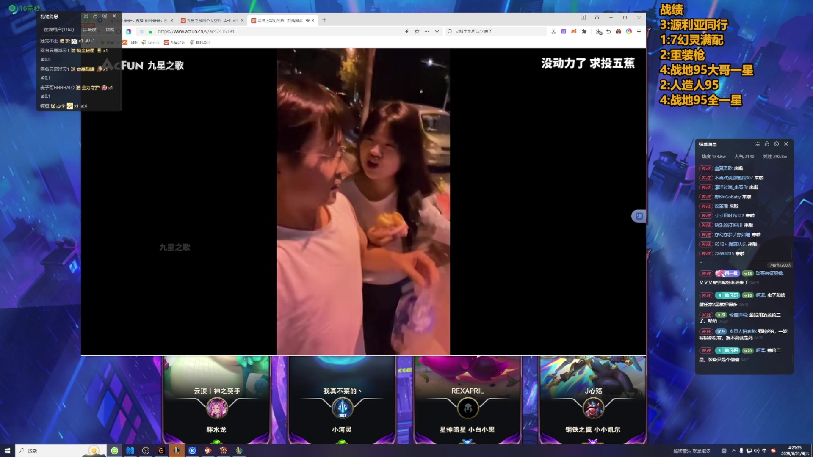813x457 pixels.
Task: Expand the address bar dropdown chevron
Action: coord(437,31)
